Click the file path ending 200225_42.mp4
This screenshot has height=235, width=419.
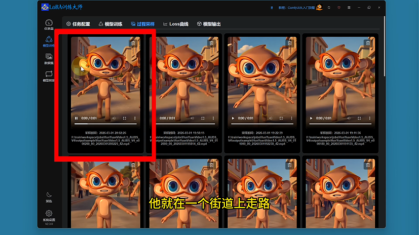coord(105,141)
